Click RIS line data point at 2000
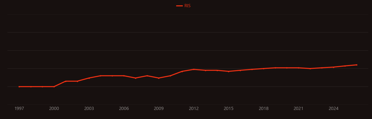The height and width of the screenshot is (119, 372). pyautogui.click(x=54, y=87)
